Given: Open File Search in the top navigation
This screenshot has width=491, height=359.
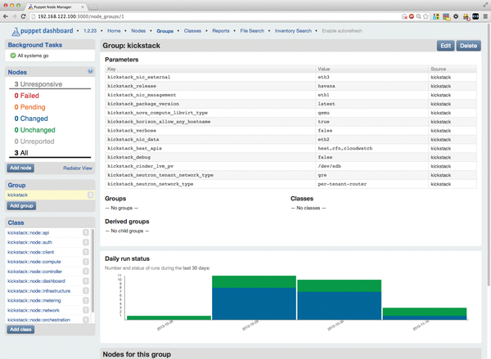Looking at the screenshot, I should point(252,31).
